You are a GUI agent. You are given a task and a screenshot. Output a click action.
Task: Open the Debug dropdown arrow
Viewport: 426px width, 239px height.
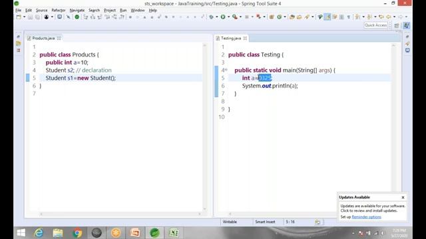[216, 17]
